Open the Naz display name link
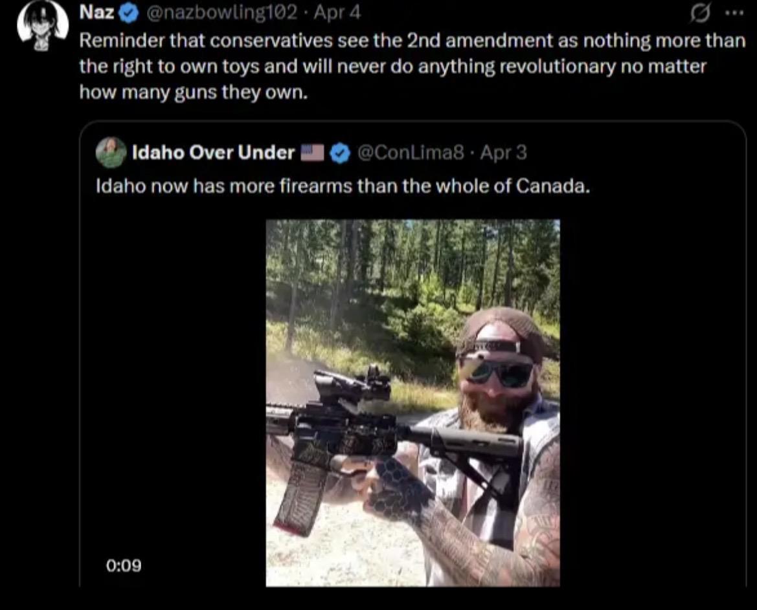Screen dimensions: 757x610 point(97,12)
